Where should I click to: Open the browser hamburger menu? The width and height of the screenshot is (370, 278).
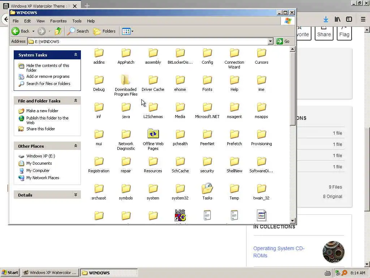[x=363, y=20]
